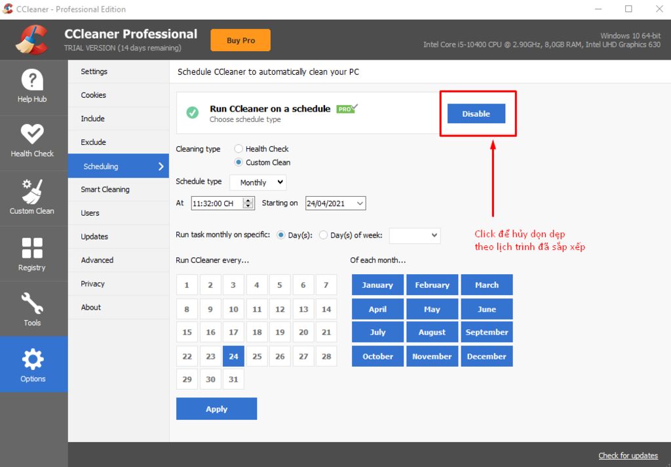Image resolution: width=671 pixels, height=467 pixels.
Task: Toggle the August month button
Action: click(x=432, y=332)
